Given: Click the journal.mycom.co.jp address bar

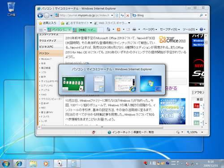Looking at the screenshot, I should pos(84,15).
